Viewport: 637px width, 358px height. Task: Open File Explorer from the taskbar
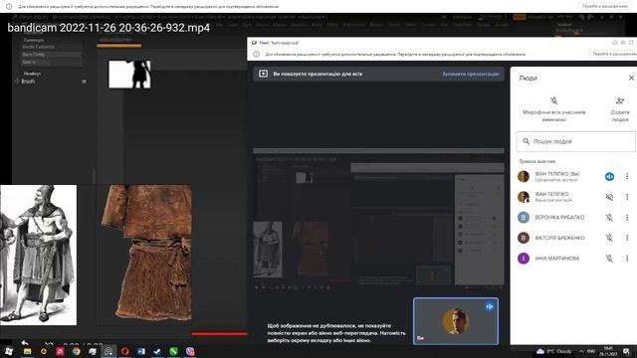pyautogui.click(x=27, y=351)
